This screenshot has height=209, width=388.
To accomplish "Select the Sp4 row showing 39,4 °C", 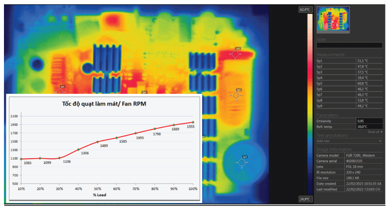I will [x=349, y=78].
